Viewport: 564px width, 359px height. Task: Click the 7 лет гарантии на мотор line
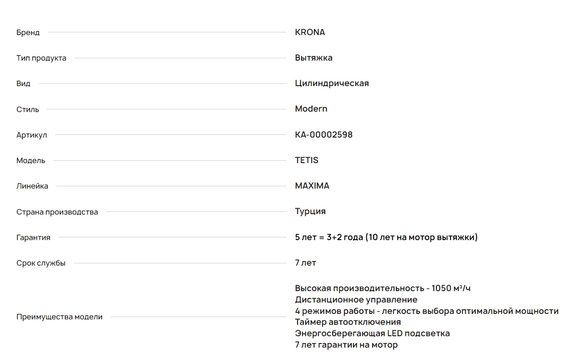point(346,345)
